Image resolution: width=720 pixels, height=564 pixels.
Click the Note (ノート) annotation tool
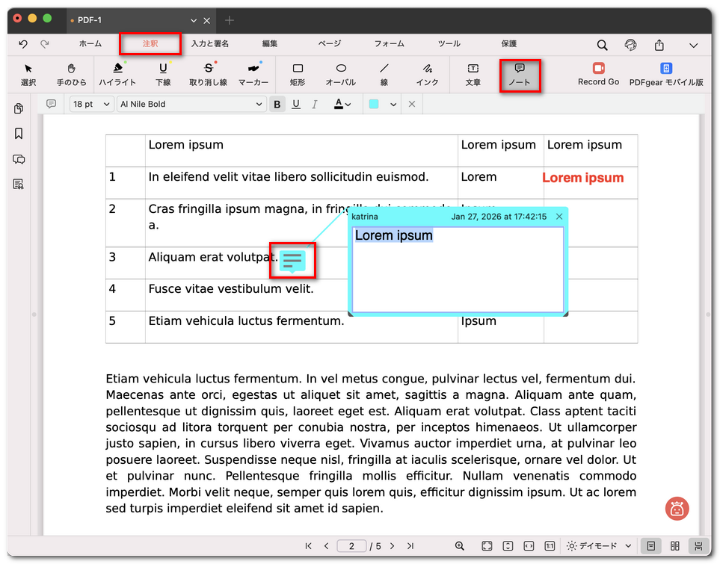point(520,74)
